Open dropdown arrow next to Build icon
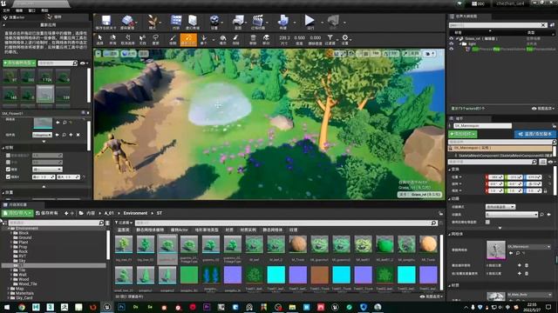 point(295,23)
